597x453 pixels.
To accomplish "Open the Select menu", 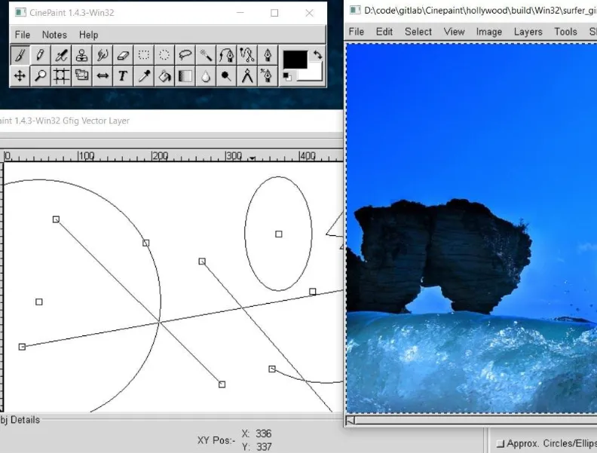I will (418, 32).
